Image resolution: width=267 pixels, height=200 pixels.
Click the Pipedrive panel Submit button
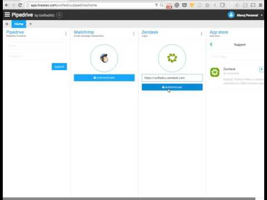(59, 67)
